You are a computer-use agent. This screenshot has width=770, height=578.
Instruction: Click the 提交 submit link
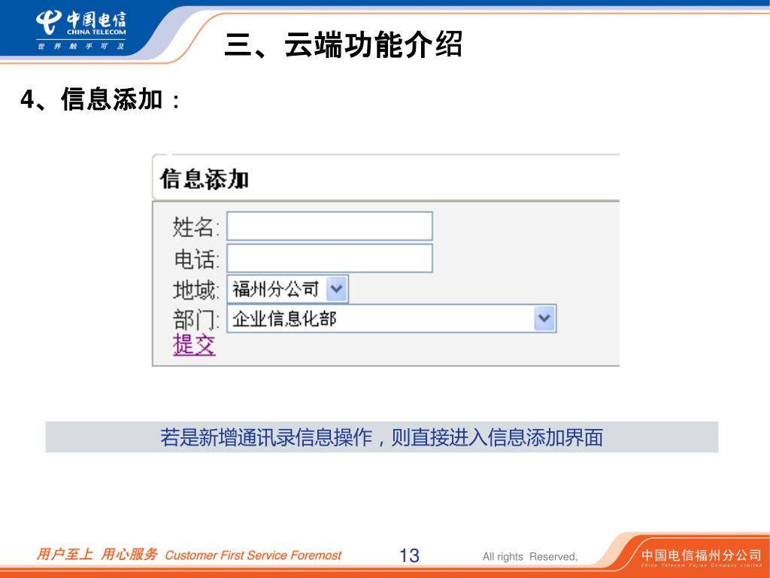pos(194,344)
